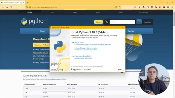Image resolution: width=175 pixels, height=98 pixels.
Task: Close the Python Setup dialog with X
Action: coord(122,27)
